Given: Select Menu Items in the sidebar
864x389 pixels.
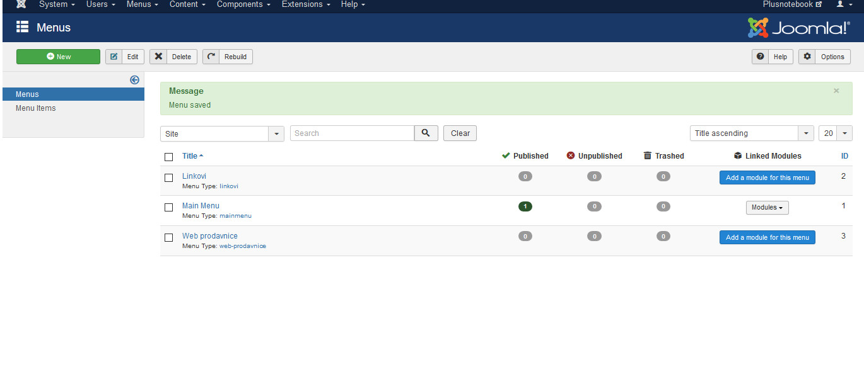Looking at the screenshot, I should (x=36, y=108).
